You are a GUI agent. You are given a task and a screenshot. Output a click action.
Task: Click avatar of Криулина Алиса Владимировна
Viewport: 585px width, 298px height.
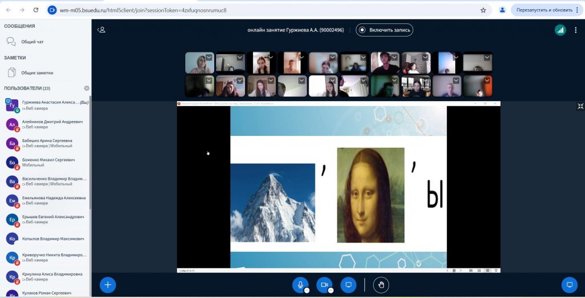click(x=12, y=277)
